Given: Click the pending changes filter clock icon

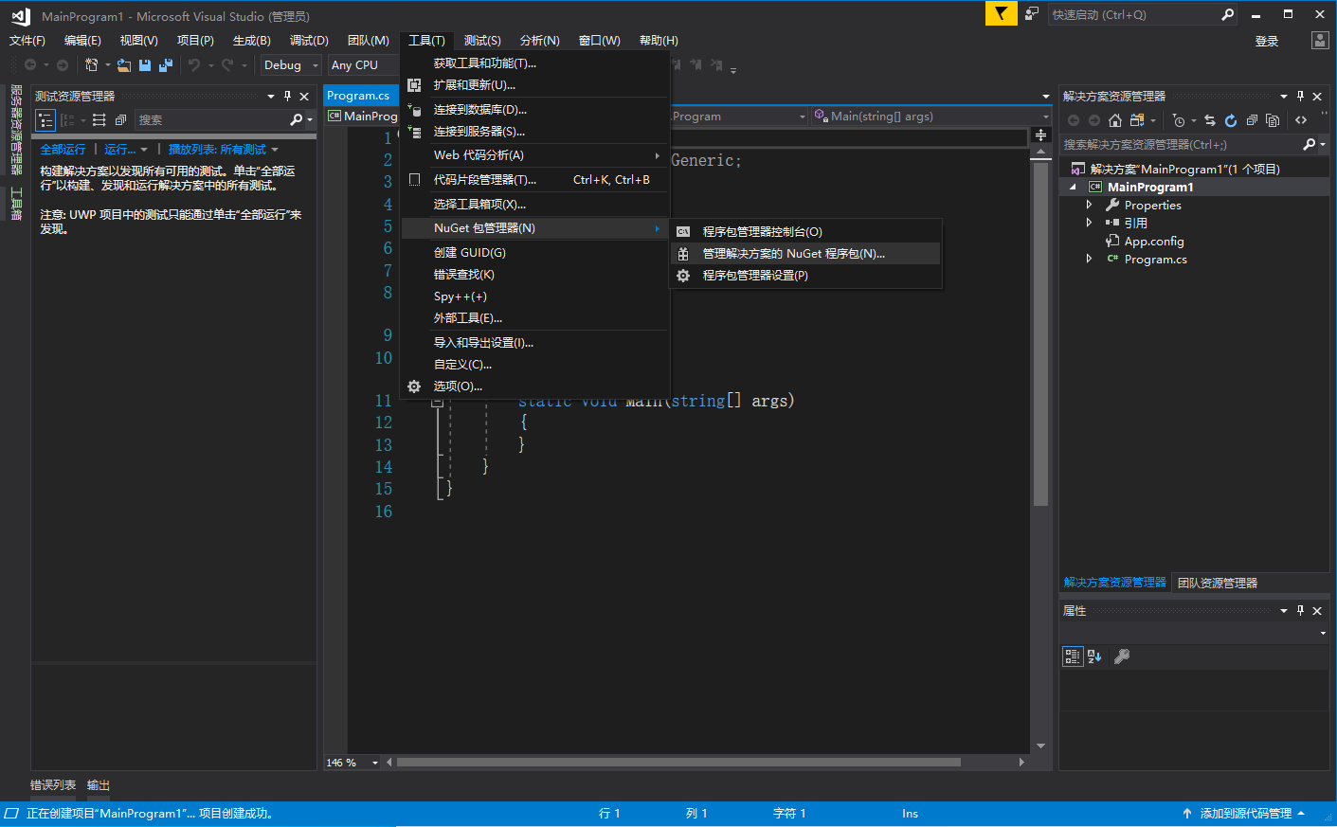Looking at the screenshot, I should (1178, 120).
